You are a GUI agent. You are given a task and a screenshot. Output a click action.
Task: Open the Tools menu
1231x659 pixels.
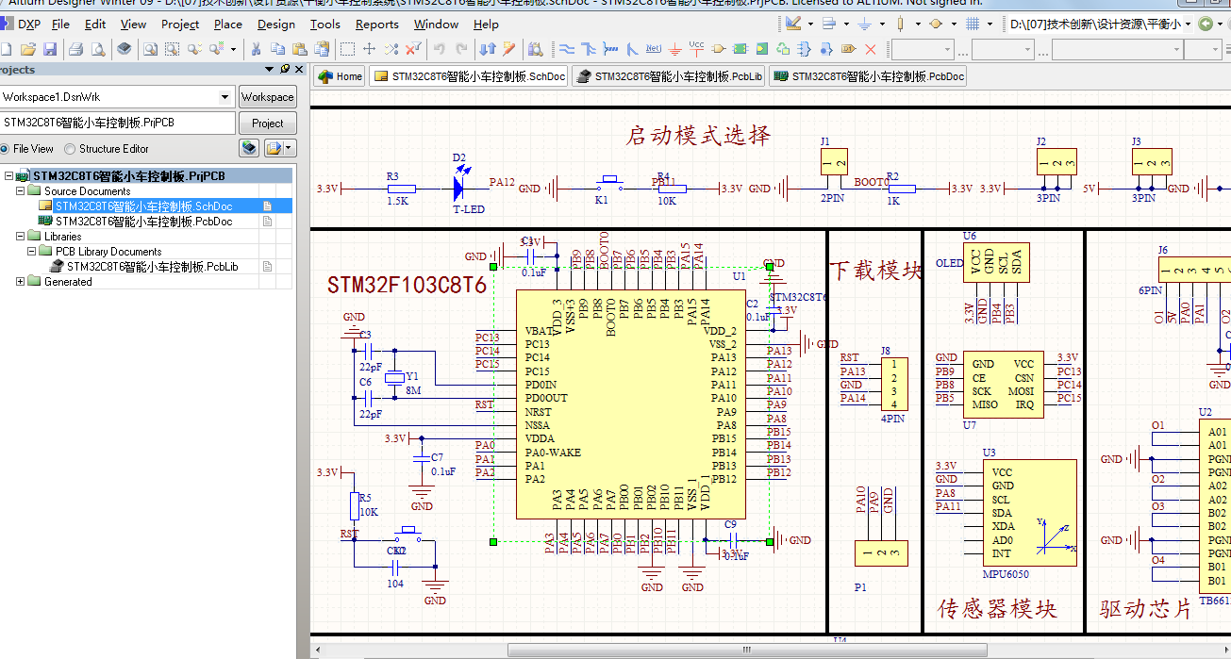click(x=325, y=25)
